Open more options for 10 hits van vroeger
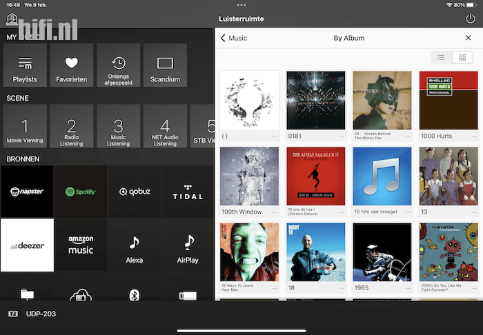The image size is (483, 335). click(408, 212)
